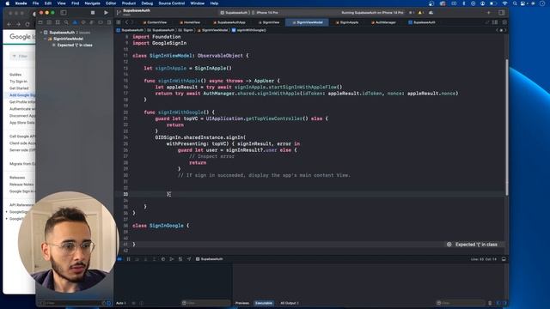Open signInWithGoogle() method in jump bar
Viewport: 550px width, 309px height.
coord(248,30)
